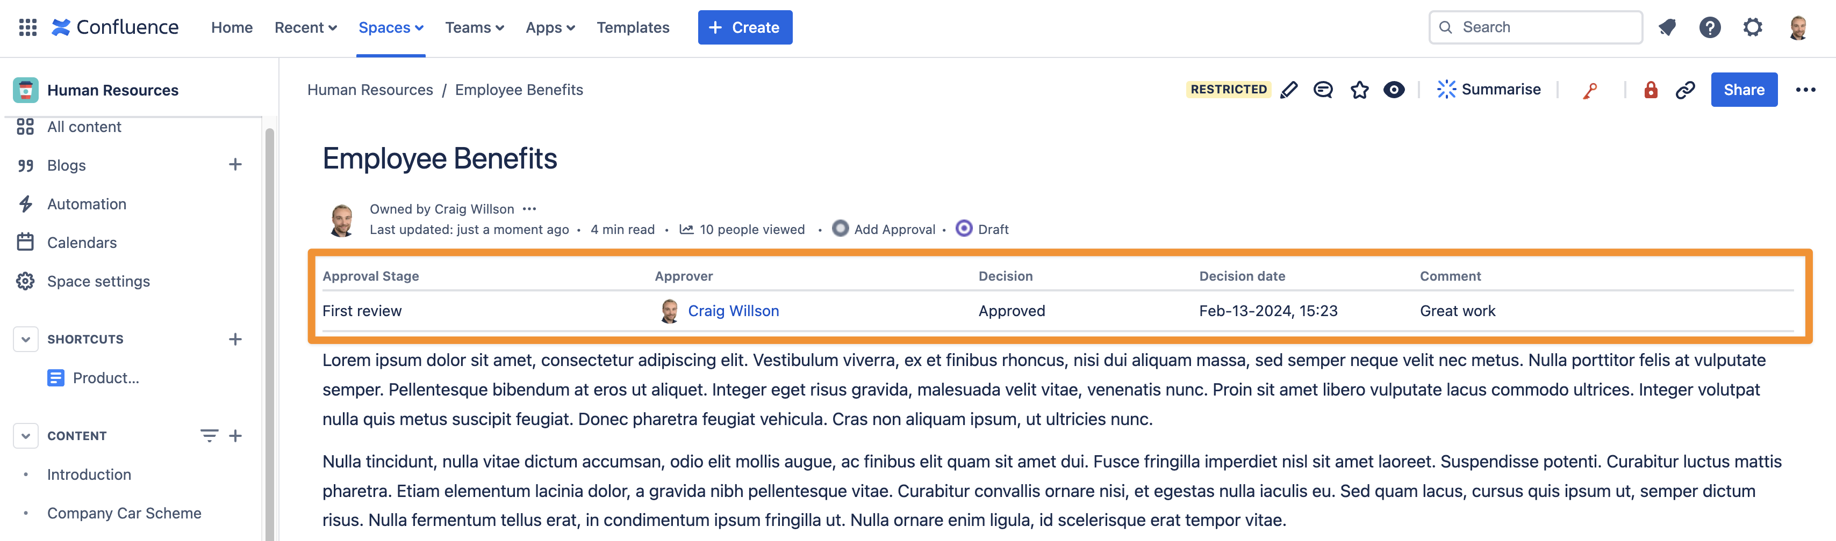Open Craig Willson approver link
The width and height of the screenshot is (1836, 541).
pyautogui.click(x=733, y=311)
